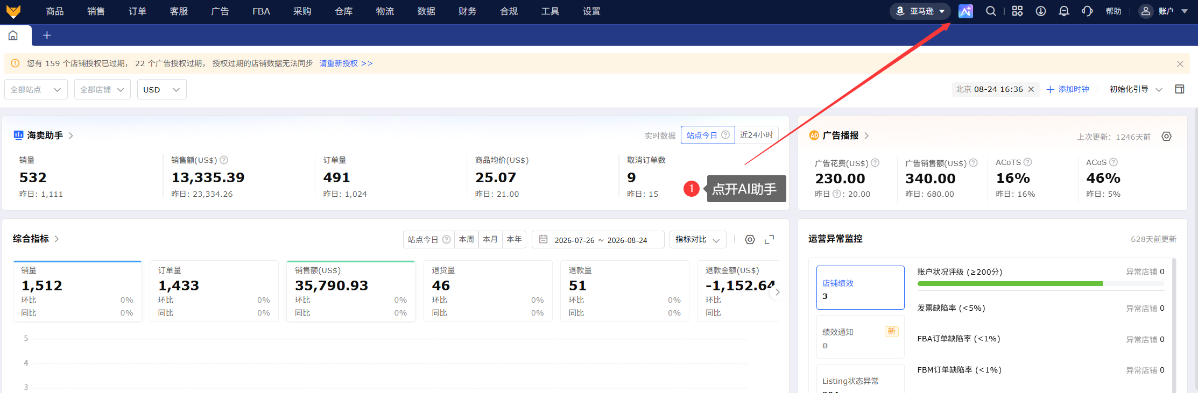Open the 指标对比 dropdown
The height and width of the screenshot is (393, 1198).
point(698,240)
